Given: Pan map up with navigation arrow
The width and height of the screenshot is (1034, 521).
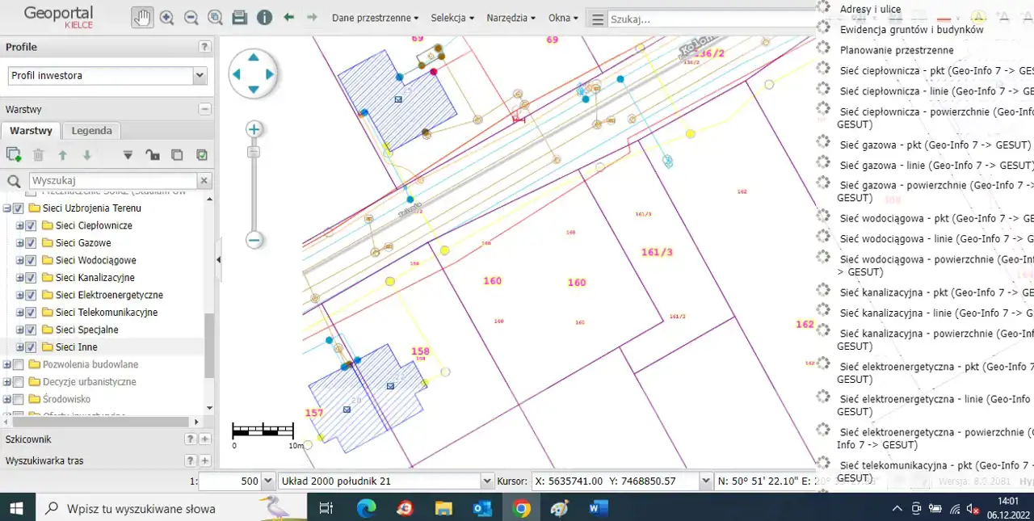Looking at the screenshot, I should pos(254,57).
